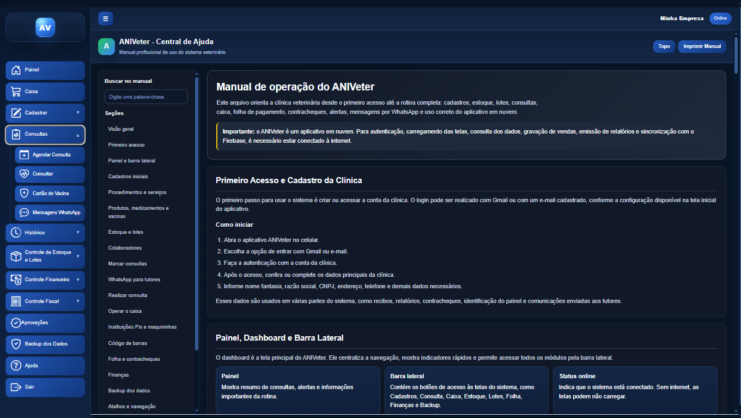Open the Backup dos dados manual section
Viewport: 741px width, 418px height.
(x=129, y=391)
